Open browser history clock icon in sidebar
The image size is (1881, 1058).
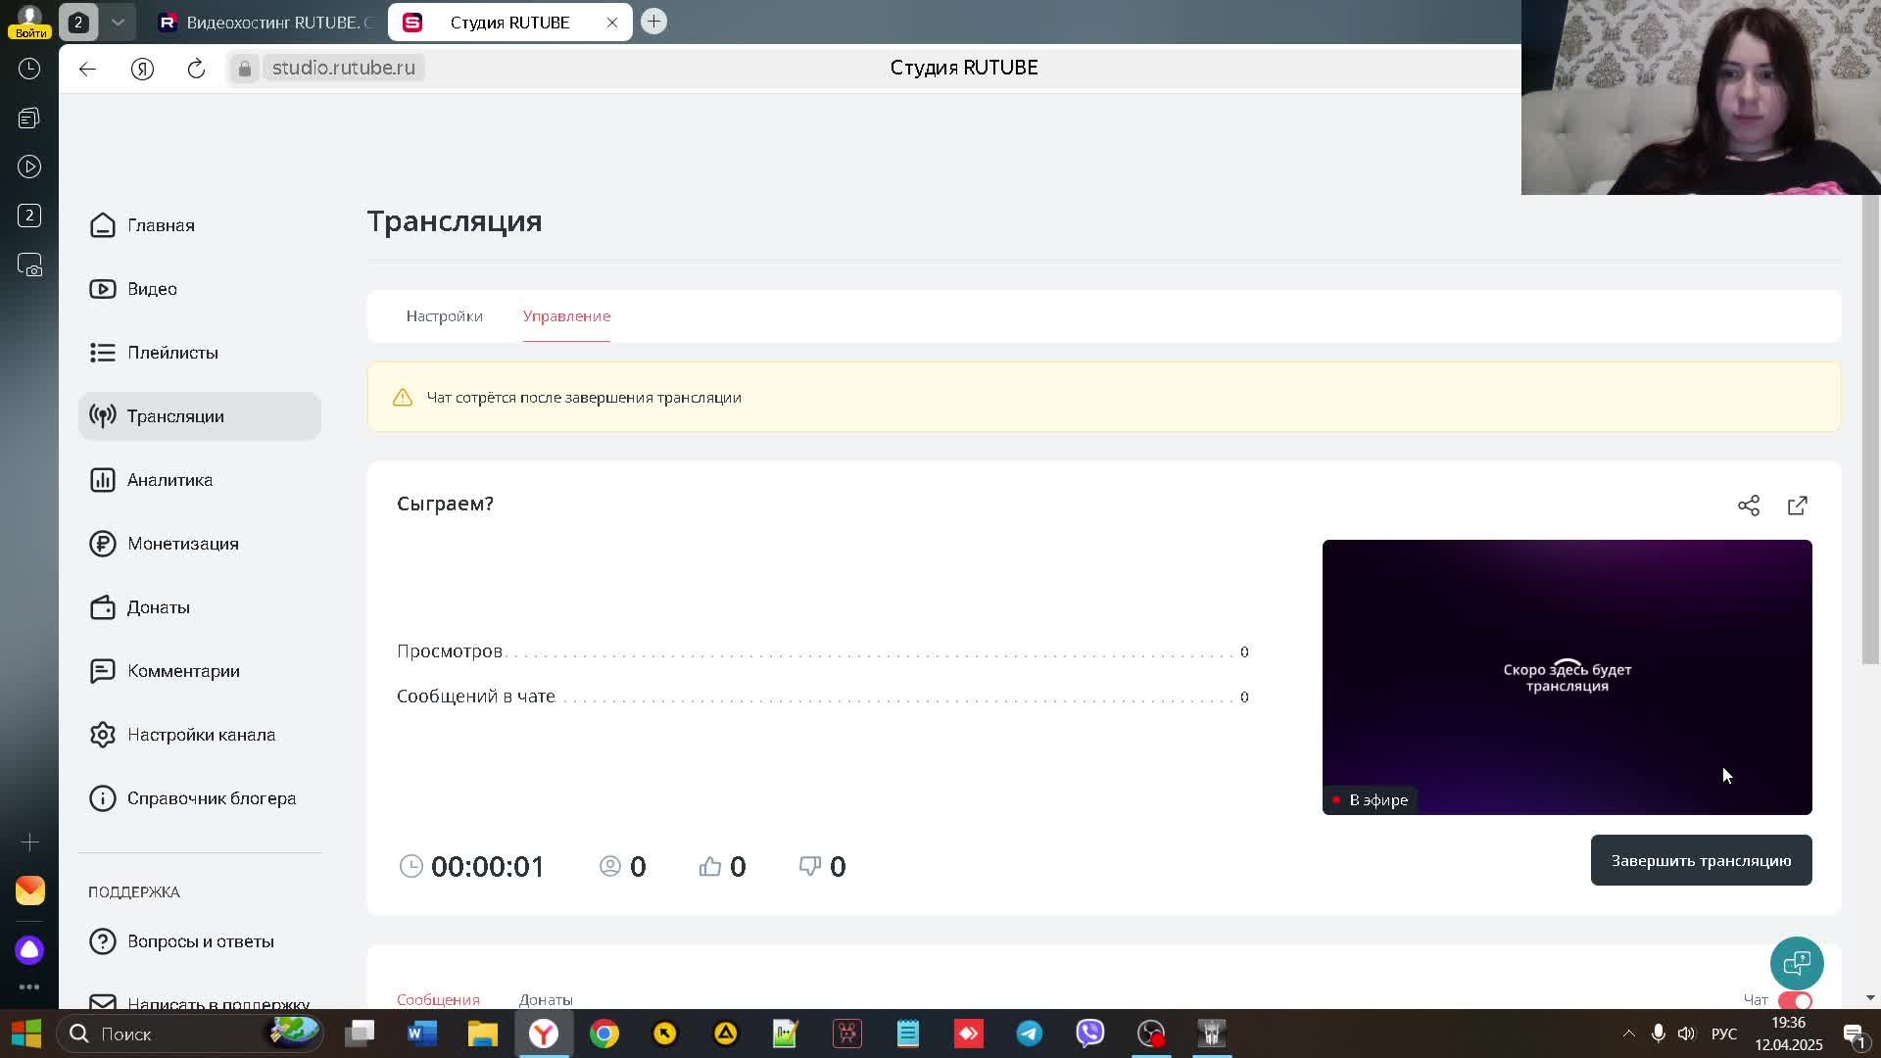29,69
